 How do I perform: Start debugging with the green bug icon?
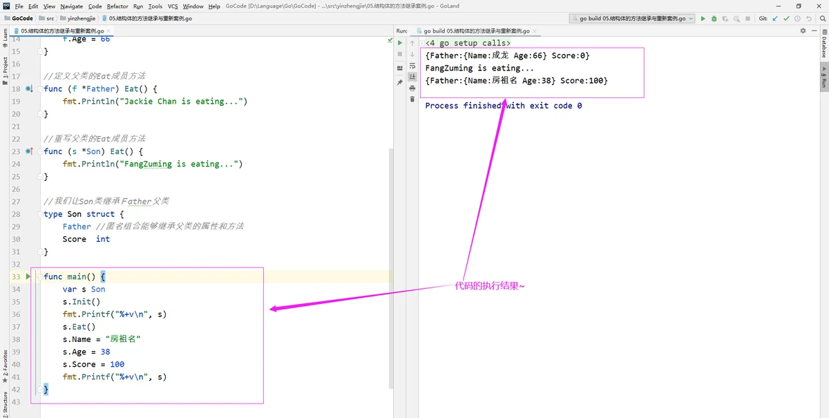pos(714,19)
